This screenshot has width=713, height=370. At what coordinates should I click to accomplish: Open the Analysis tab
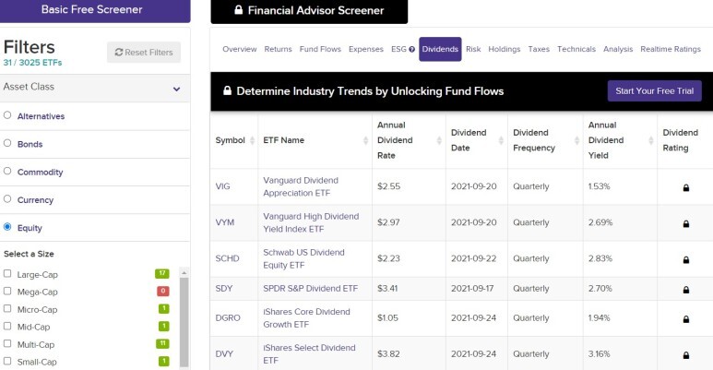[618, 49]
